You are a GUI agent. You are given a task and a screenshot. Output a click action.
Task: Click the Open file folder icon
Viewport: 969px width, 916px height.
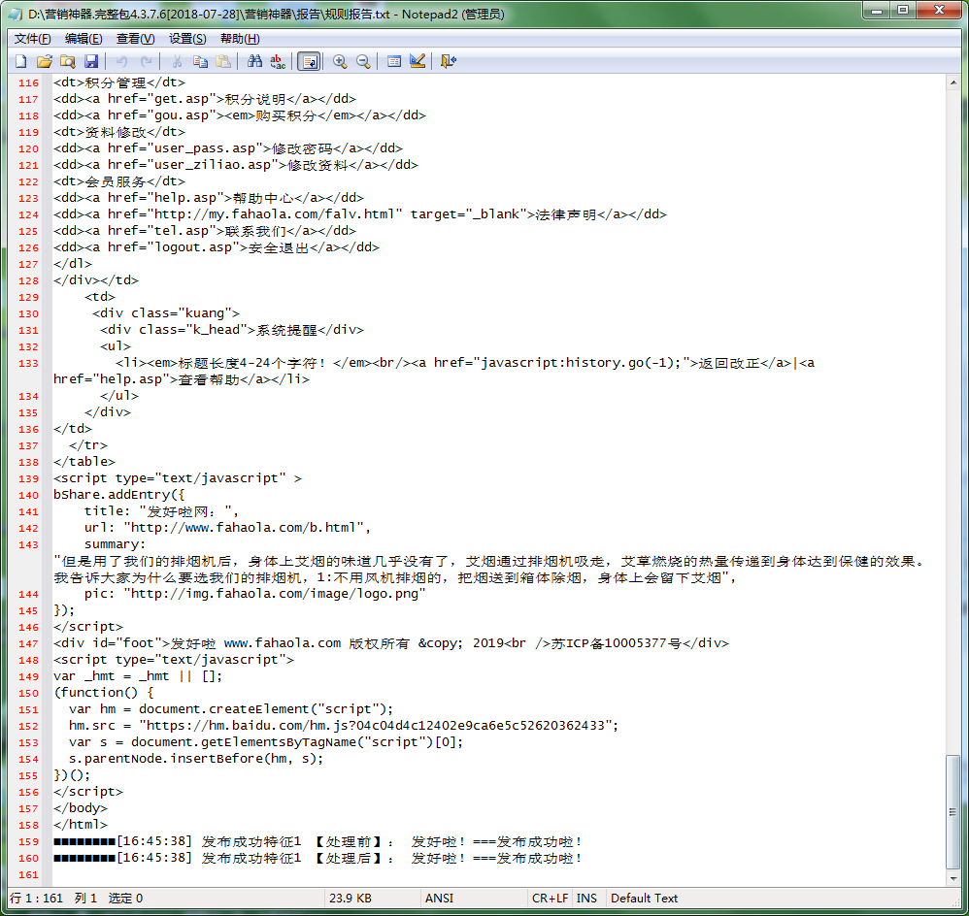click(44, 61)
